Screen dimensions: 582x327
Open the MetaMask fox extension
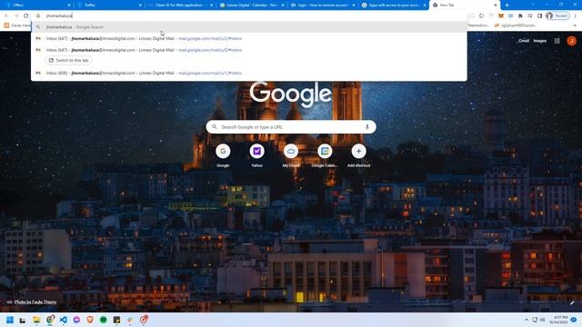501,16
